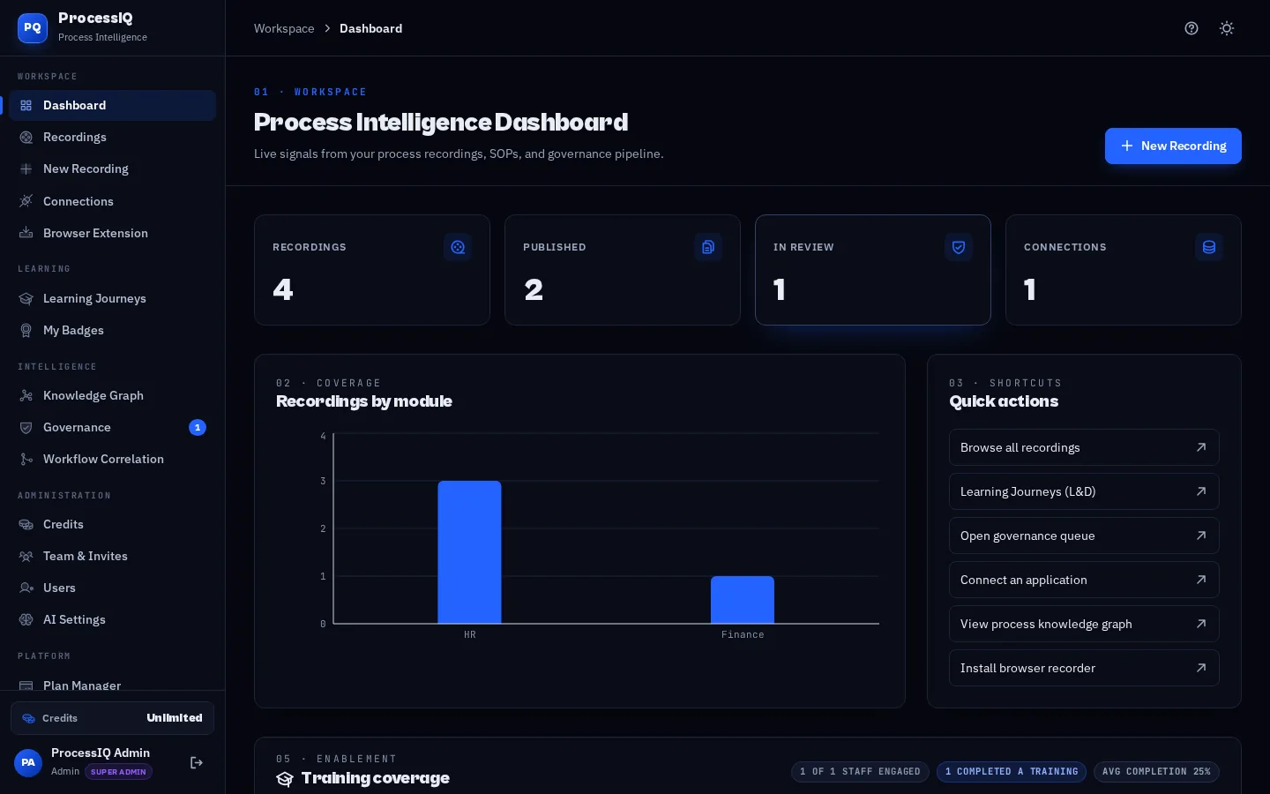Click the 1 OF 1 STAFF ENGAGED pill
This screenshot has width=1270, height=794.
pos(860,771)
